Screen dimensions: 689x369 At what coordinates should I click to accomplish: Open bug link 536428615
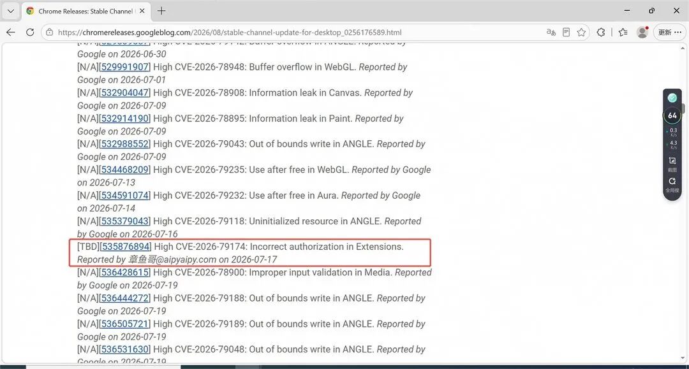pyautogui.click(x=125, y=273)
